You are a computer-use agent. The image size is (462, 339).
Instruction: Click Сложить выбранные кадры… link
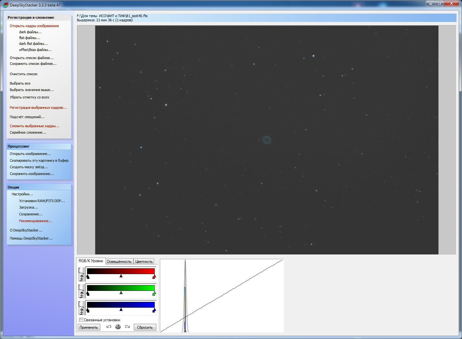(34, 126)
